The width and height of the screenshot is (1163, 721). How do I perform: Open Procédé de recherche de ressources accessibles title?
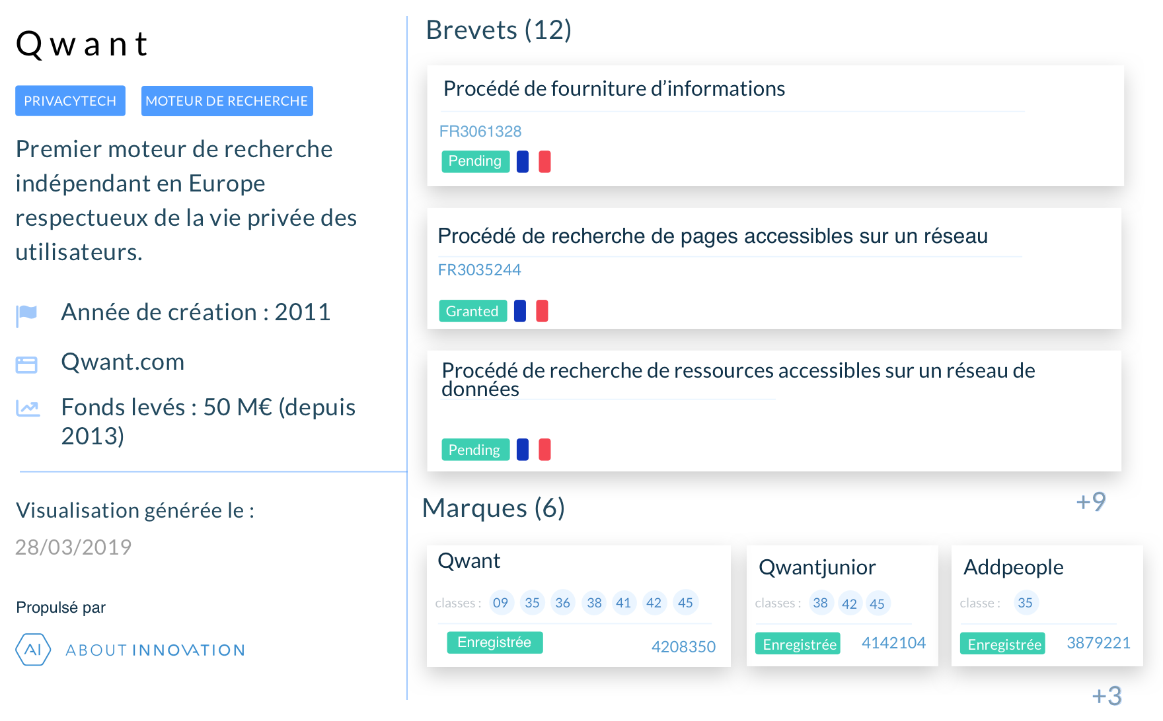738,380
